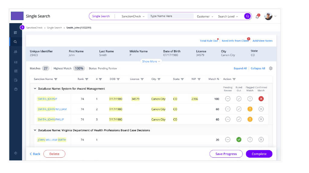Open the user profile avatar
Image resolution: width=309 pixels, height=173 pixels.
coord(268,16)
